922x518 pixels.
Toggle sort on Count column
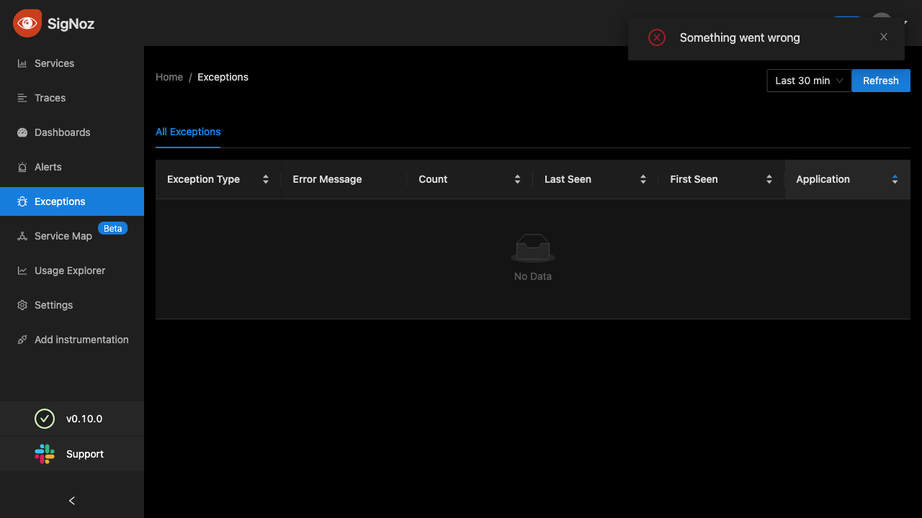tap(517, 179)
